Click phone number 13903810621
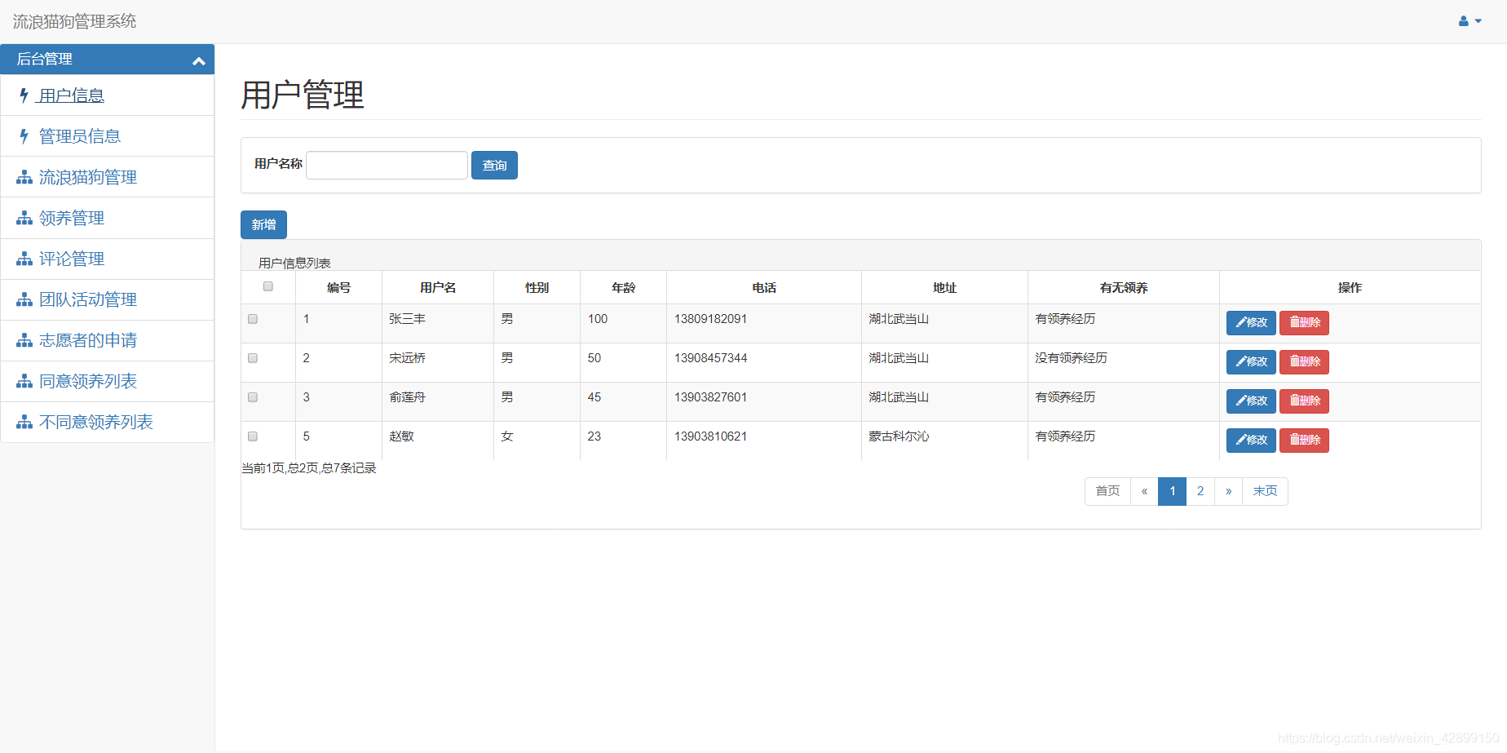This screenshot has height=753, width=1507. [710, 436]
